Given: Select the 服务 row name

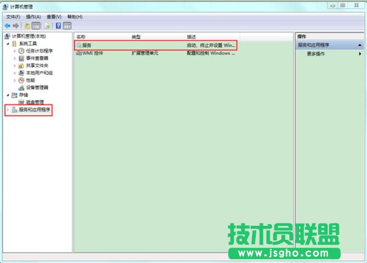Looking at the screenshot, I should pyautogui.click(x=87, y=45).
